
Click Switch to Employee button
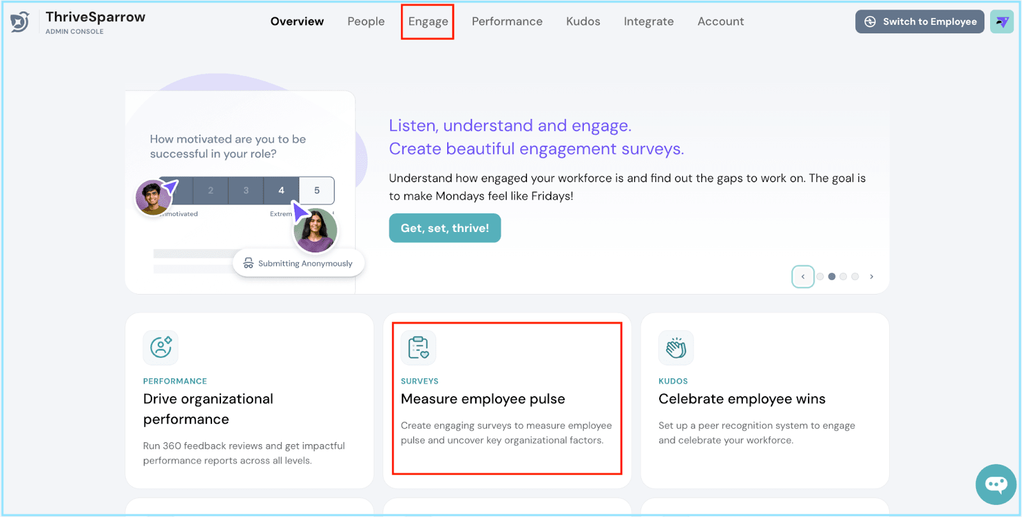pos(919,22)
